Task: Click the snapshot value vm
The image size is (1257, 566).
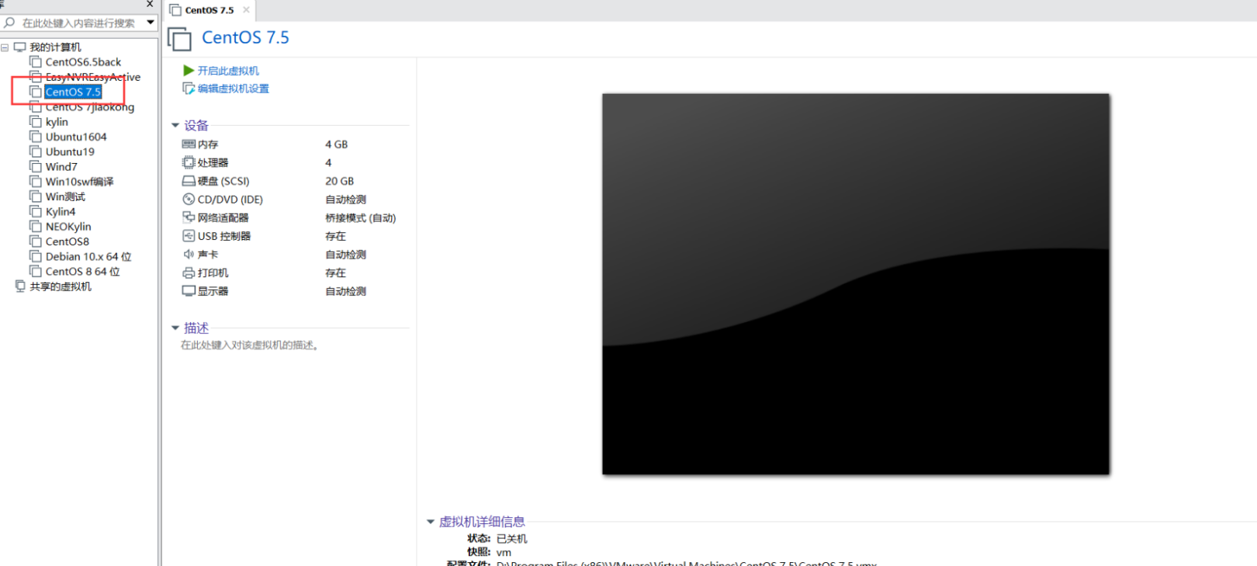Action: coord(504,553)
